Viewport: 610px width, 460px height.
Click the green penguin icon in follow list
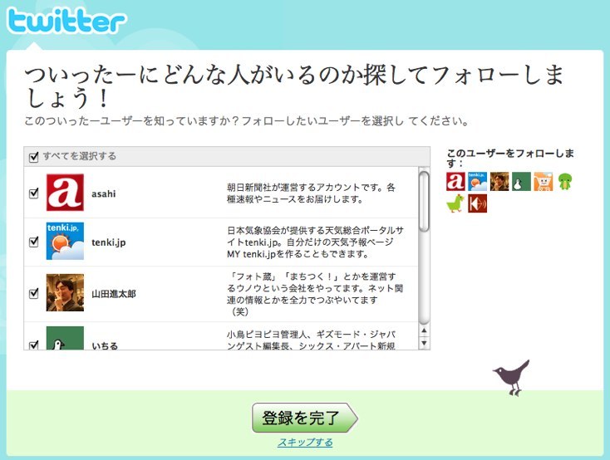pos(521,181)
